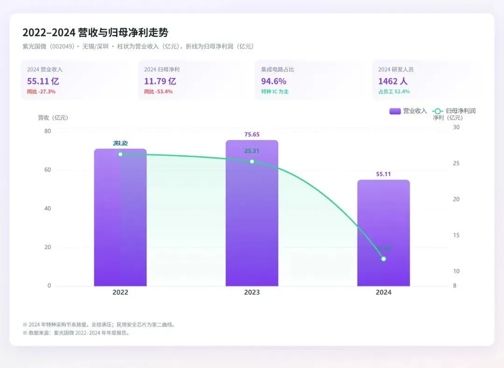Screen dimensions: 504x368
Task: Toggle the 归母净利润 legend line marker
Action: coord(437,111)
